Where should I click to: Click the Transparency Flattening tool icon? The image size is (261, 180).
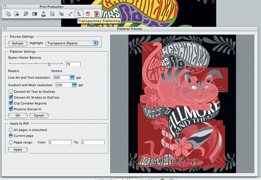(79, 14)
